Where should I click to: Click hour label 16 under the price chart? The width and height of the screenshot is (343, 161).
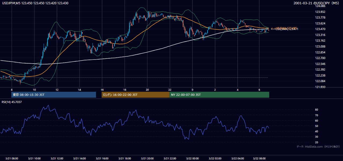click(x=102, y=90)
